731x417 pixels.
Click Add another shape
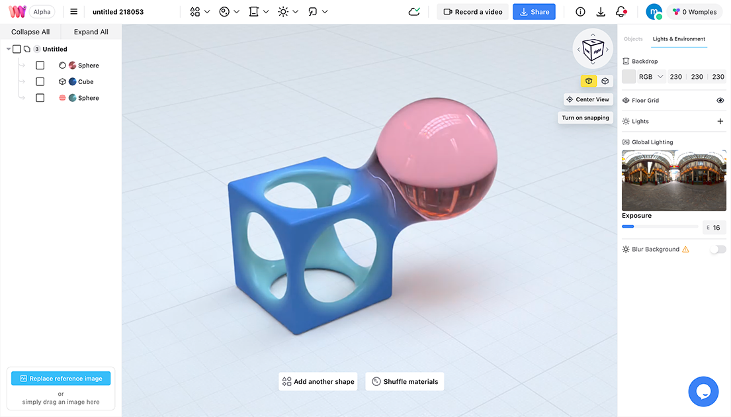point(318,381)
